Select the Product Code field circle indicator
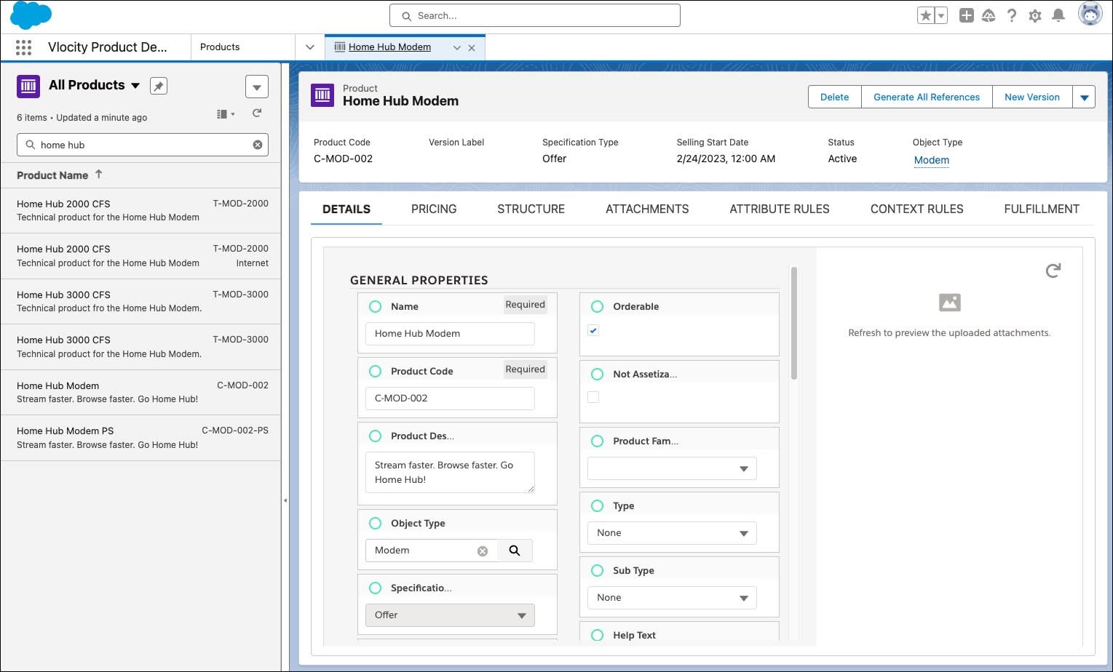The height and width of the screenshot is (672, 1113). tap(375, 371)
